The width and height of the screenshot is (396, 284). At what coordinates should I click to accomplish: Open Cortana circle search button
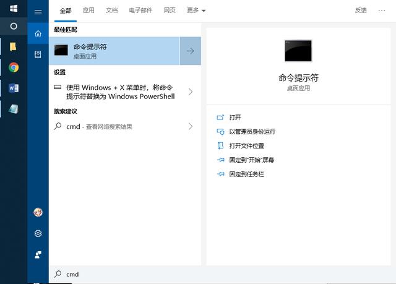[14, 26]
